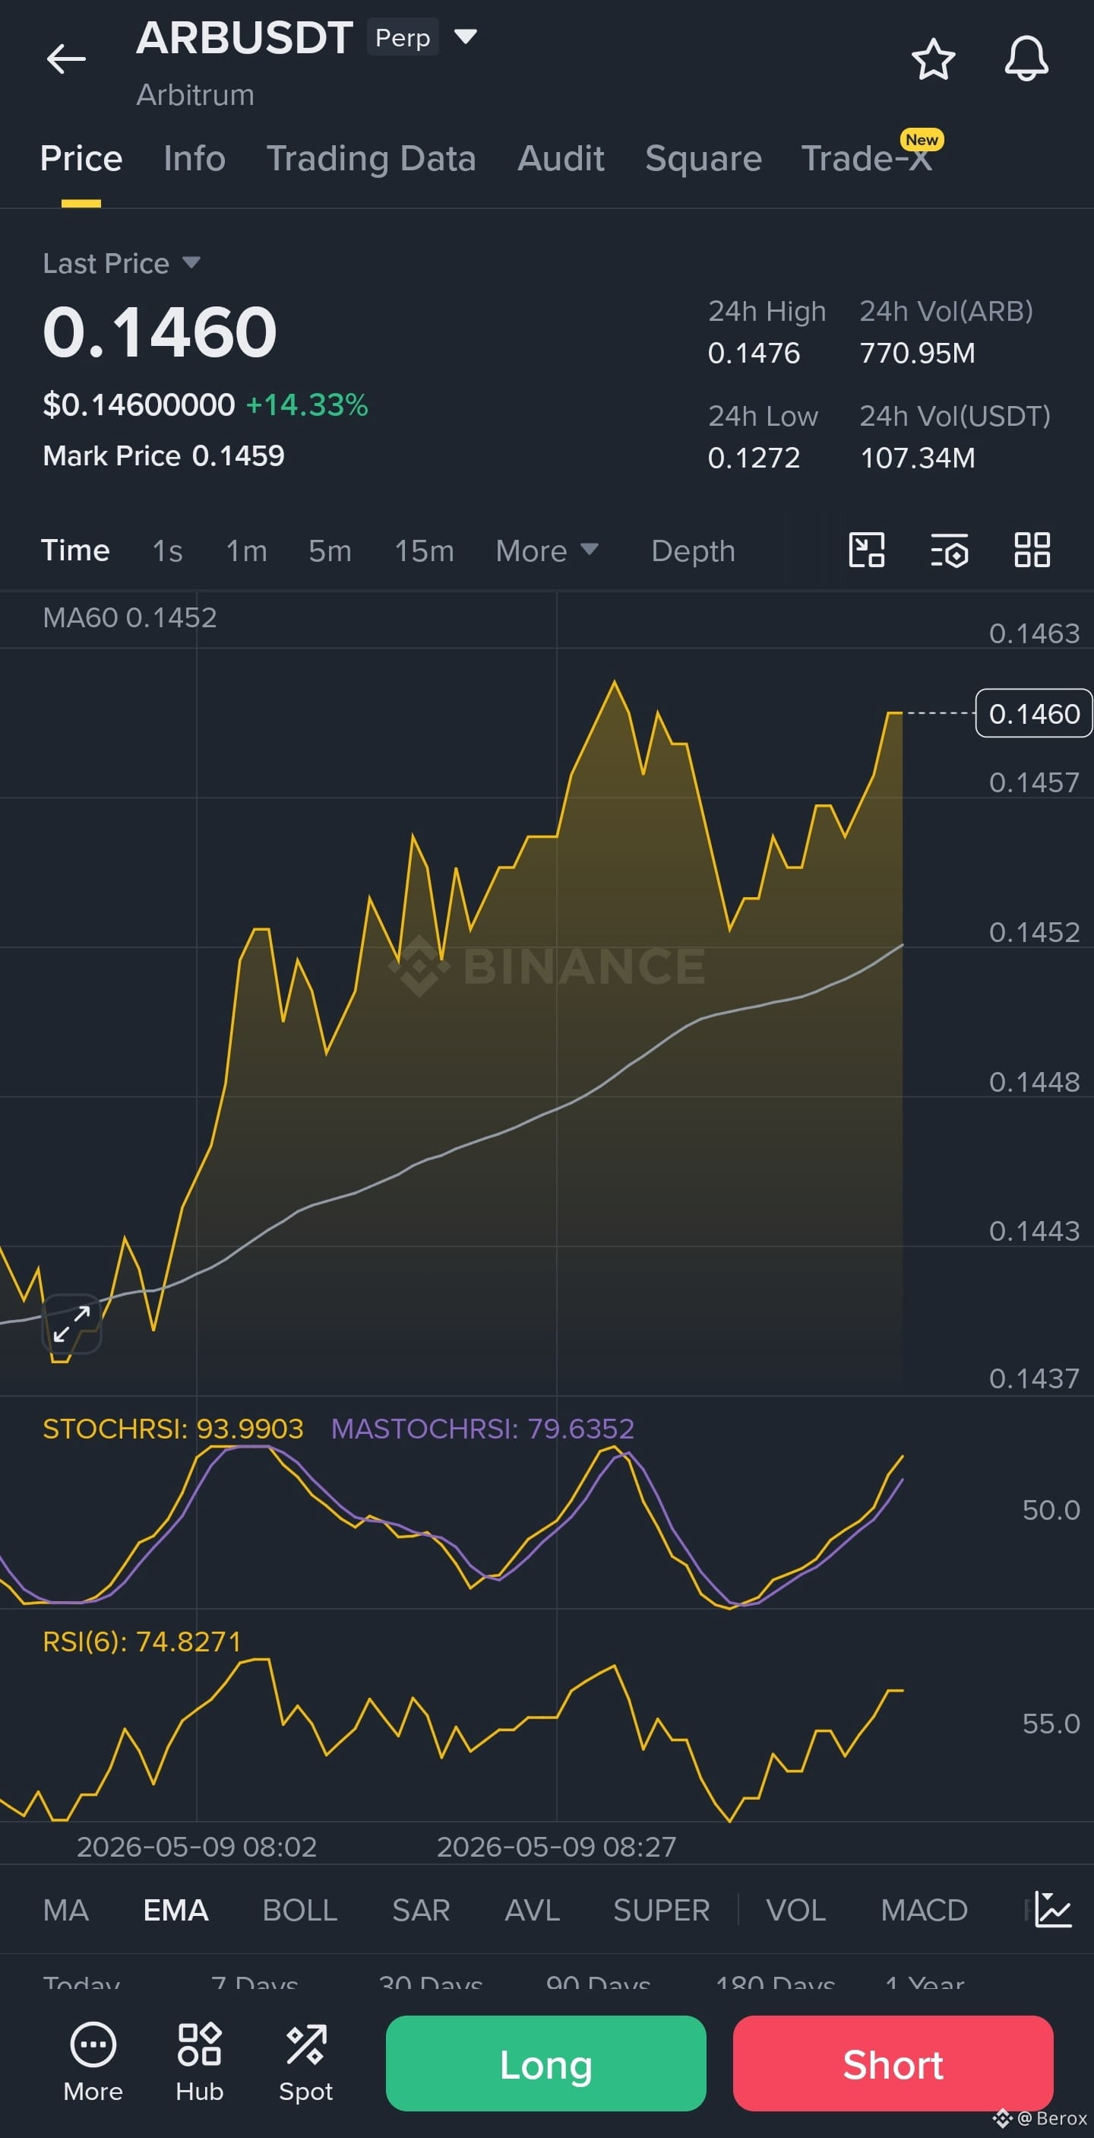Tap the MASTOCHRSI 79.6352 legend
1094x2138 pixels.
[x=482, y=1429]
